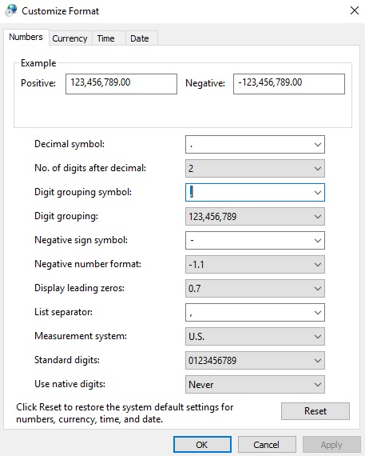Viewport: 365px width, 456px height.
Task: Click the Positive example field
Action: pyautogui.click(x=121, y=84)
